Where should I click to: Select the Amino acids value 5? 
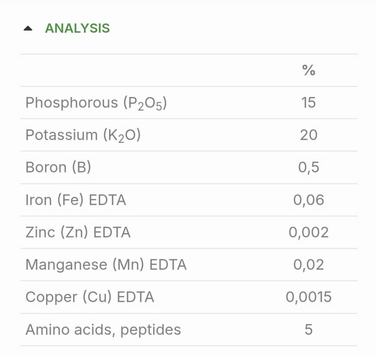pyautogui.click(x=309, y=329)
